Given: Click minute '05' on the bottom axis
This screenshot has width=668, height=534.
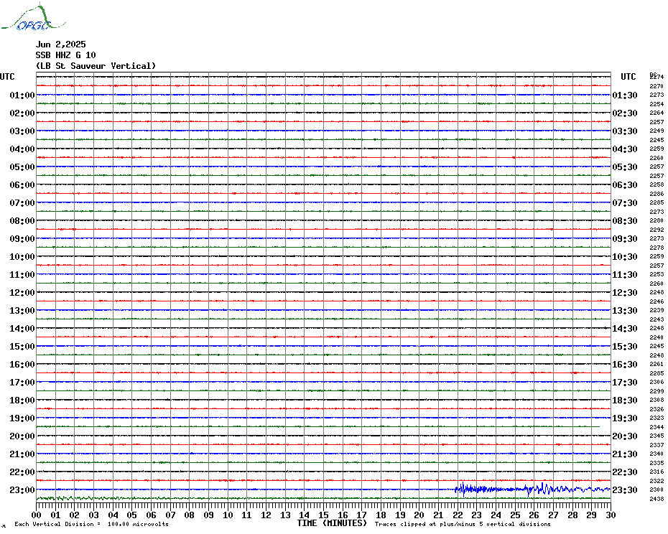Looking at the screenshot, I should coord(132,515).
